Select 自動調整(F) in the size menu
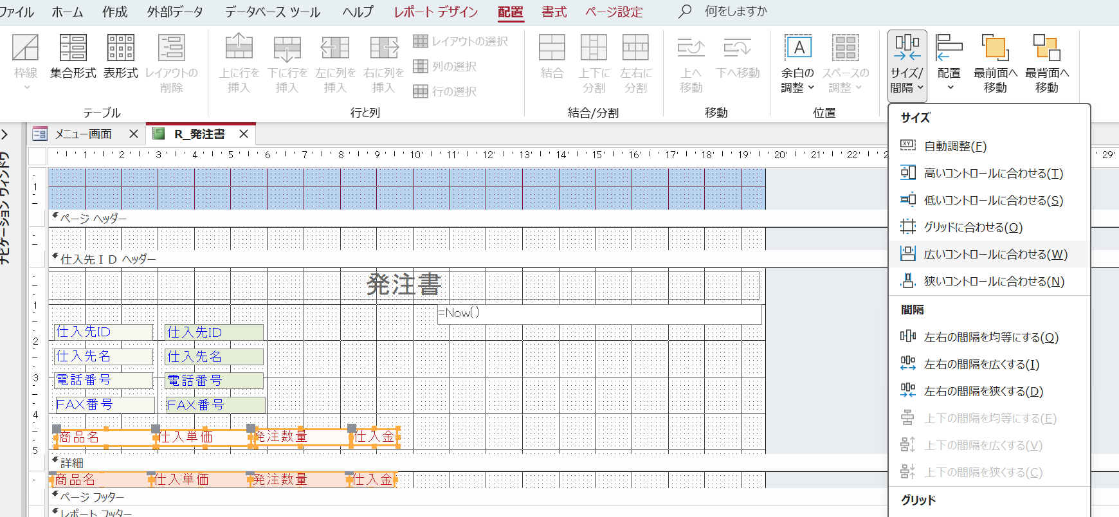This screenshot has height=517, width=1119. 989,146
